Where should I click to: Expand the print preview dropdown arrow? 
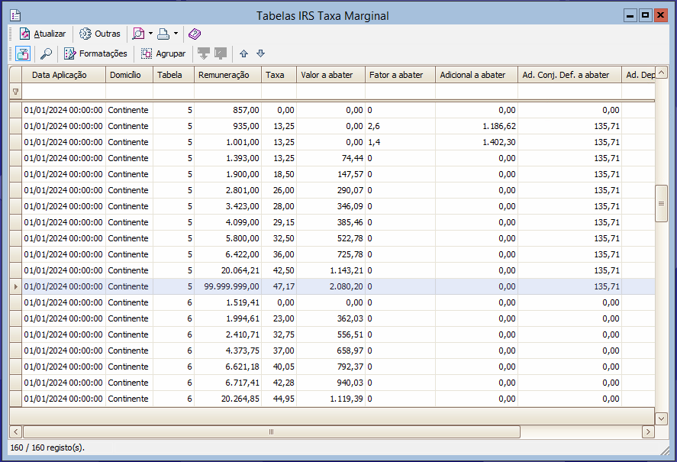click(150, 34)
